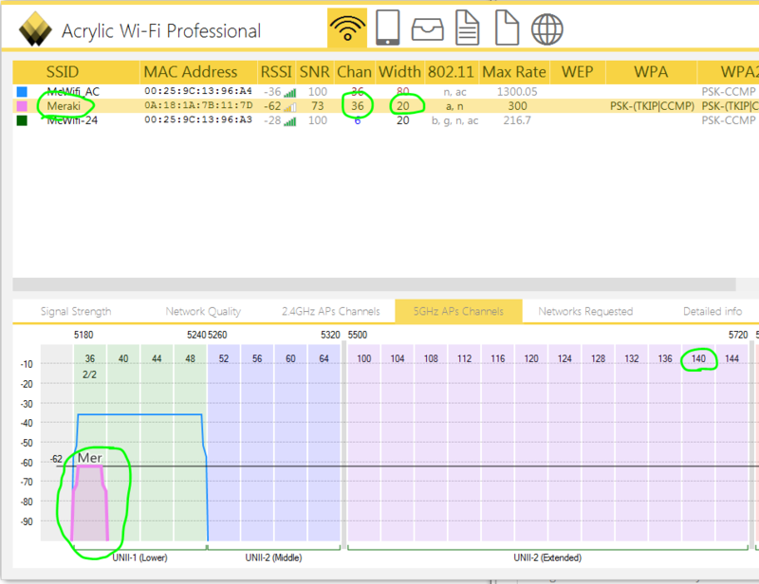The image size is (759, 584).
Task: Open the Wi-Fi networks view icon
Action: tap(347, 28)
